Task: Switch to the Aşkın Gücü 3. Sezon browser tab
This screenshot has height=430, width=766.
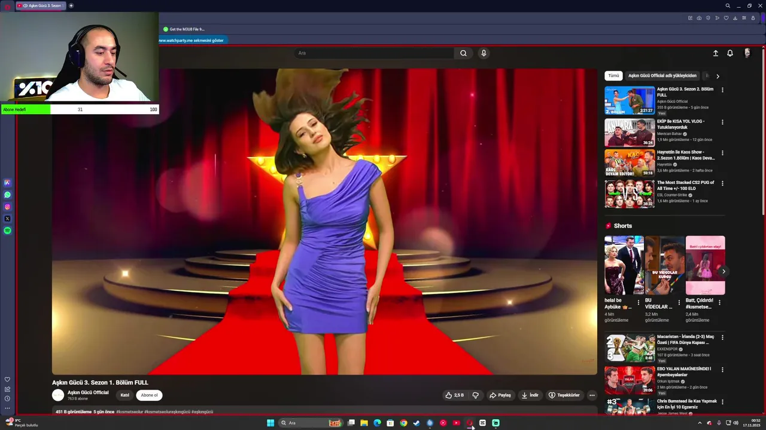Action: point(42,6)
